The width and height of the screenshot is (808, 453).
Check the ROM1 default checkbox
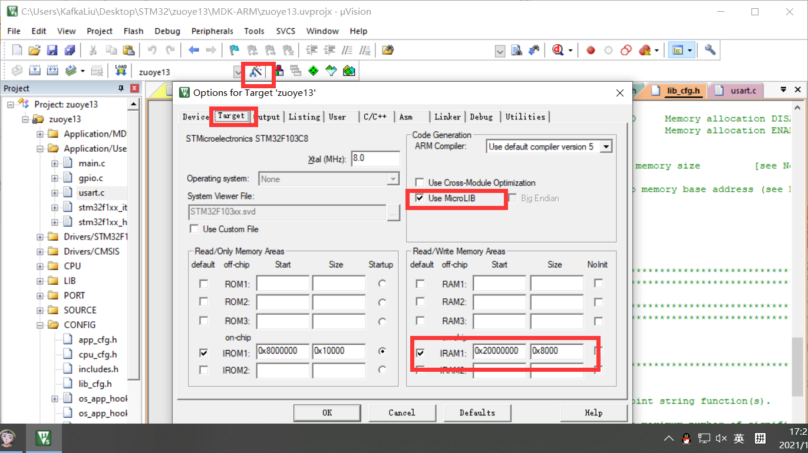[204, 284]
